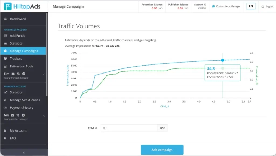Email publisher manager Nik via envelope icon
The height and width of the screenshot is (156, 276).
click(12, 115)
